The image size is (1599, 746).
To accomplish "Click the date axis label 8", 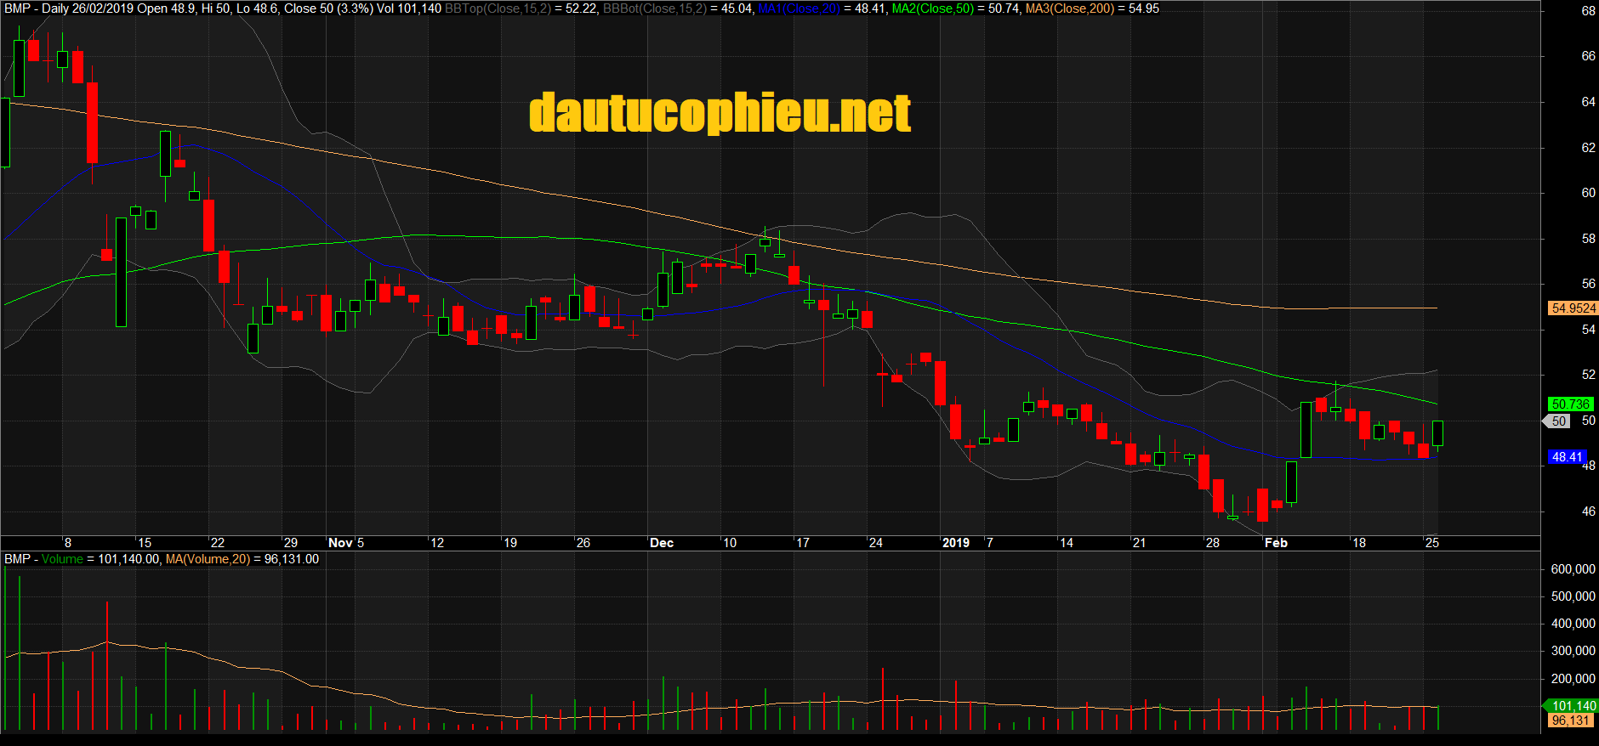I will [68, 543].
